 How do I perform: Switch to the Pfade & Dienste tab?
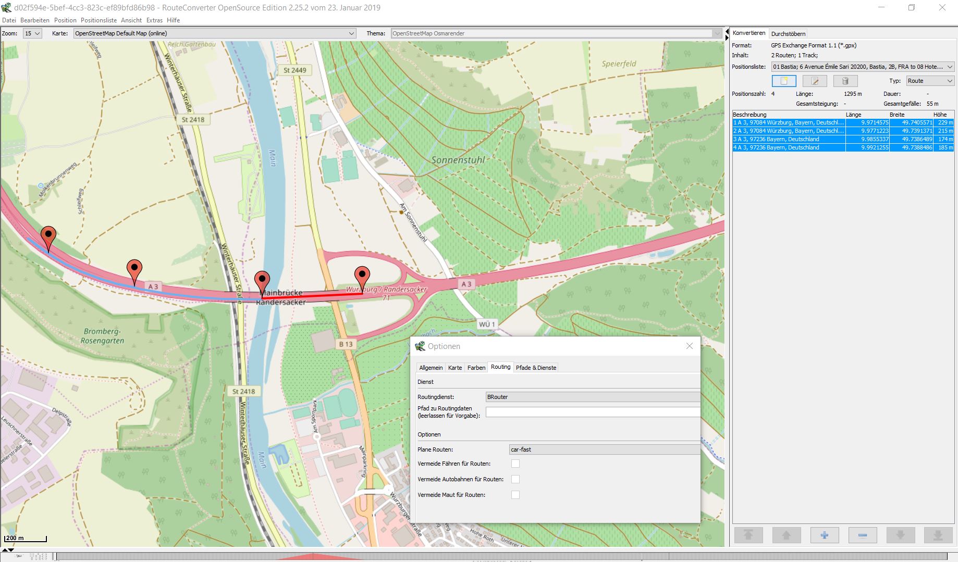536,368
